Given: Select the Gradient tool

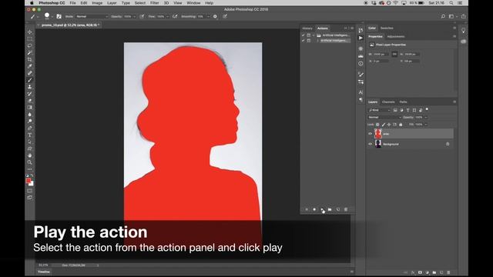Looking at the screenshot, I should (x=30, y=108).
